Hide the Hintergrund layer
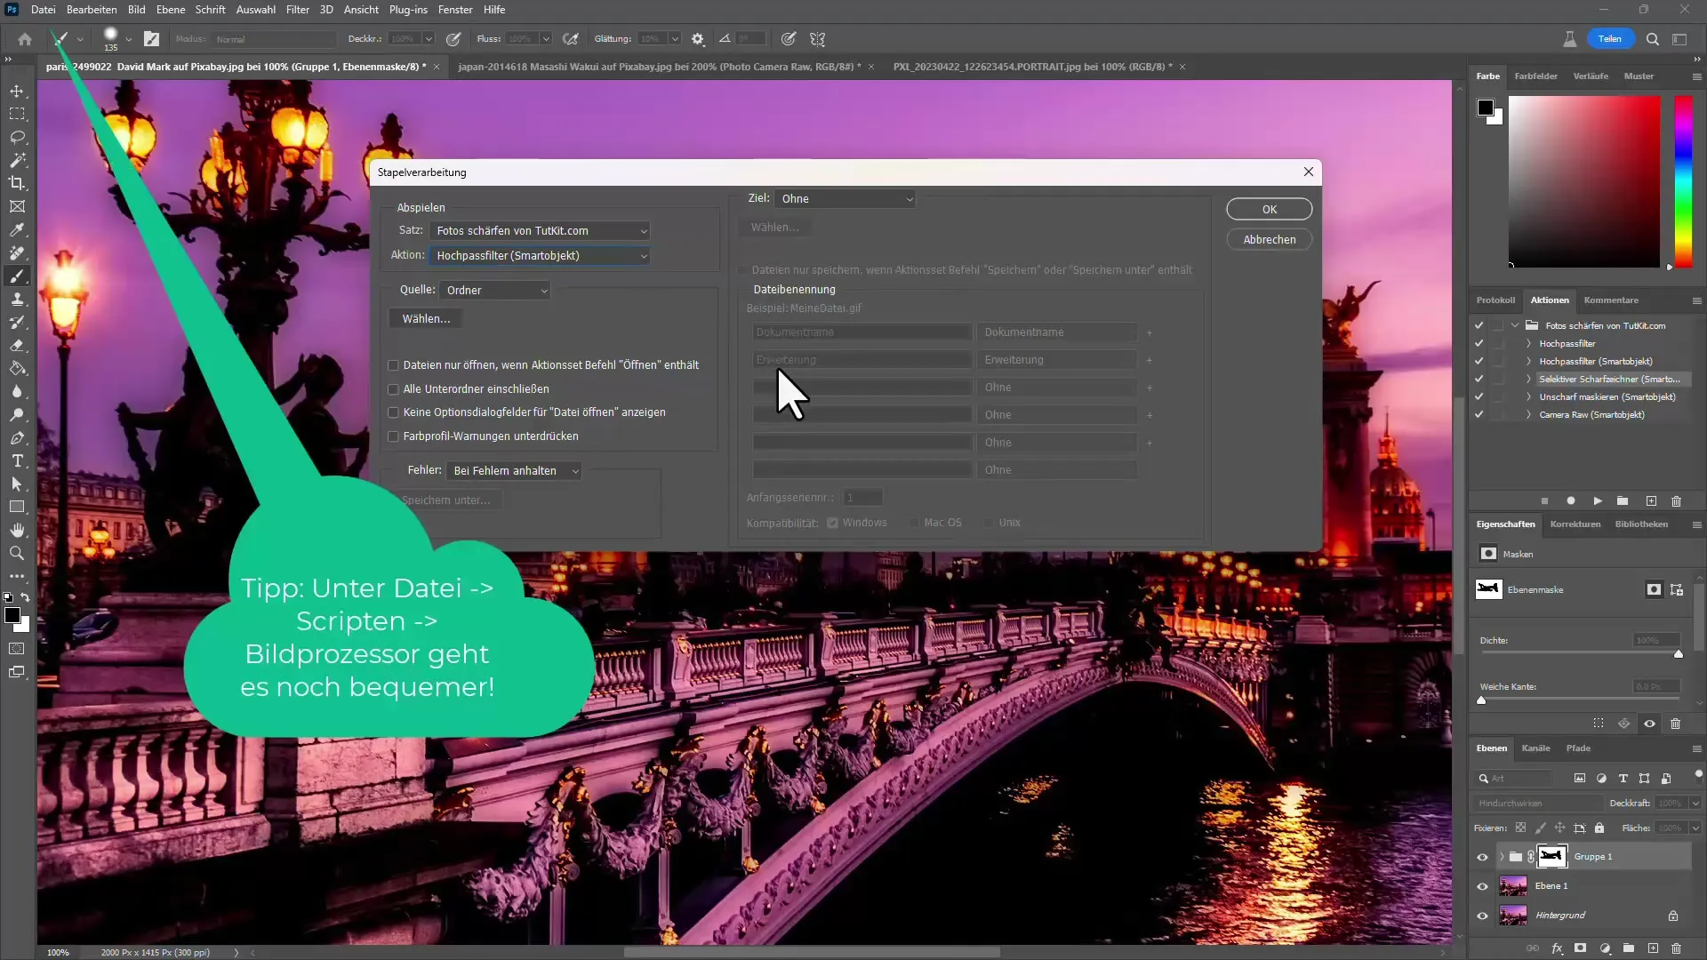Viewport: 1707px width, 960px height. [x=1482, y=916]
